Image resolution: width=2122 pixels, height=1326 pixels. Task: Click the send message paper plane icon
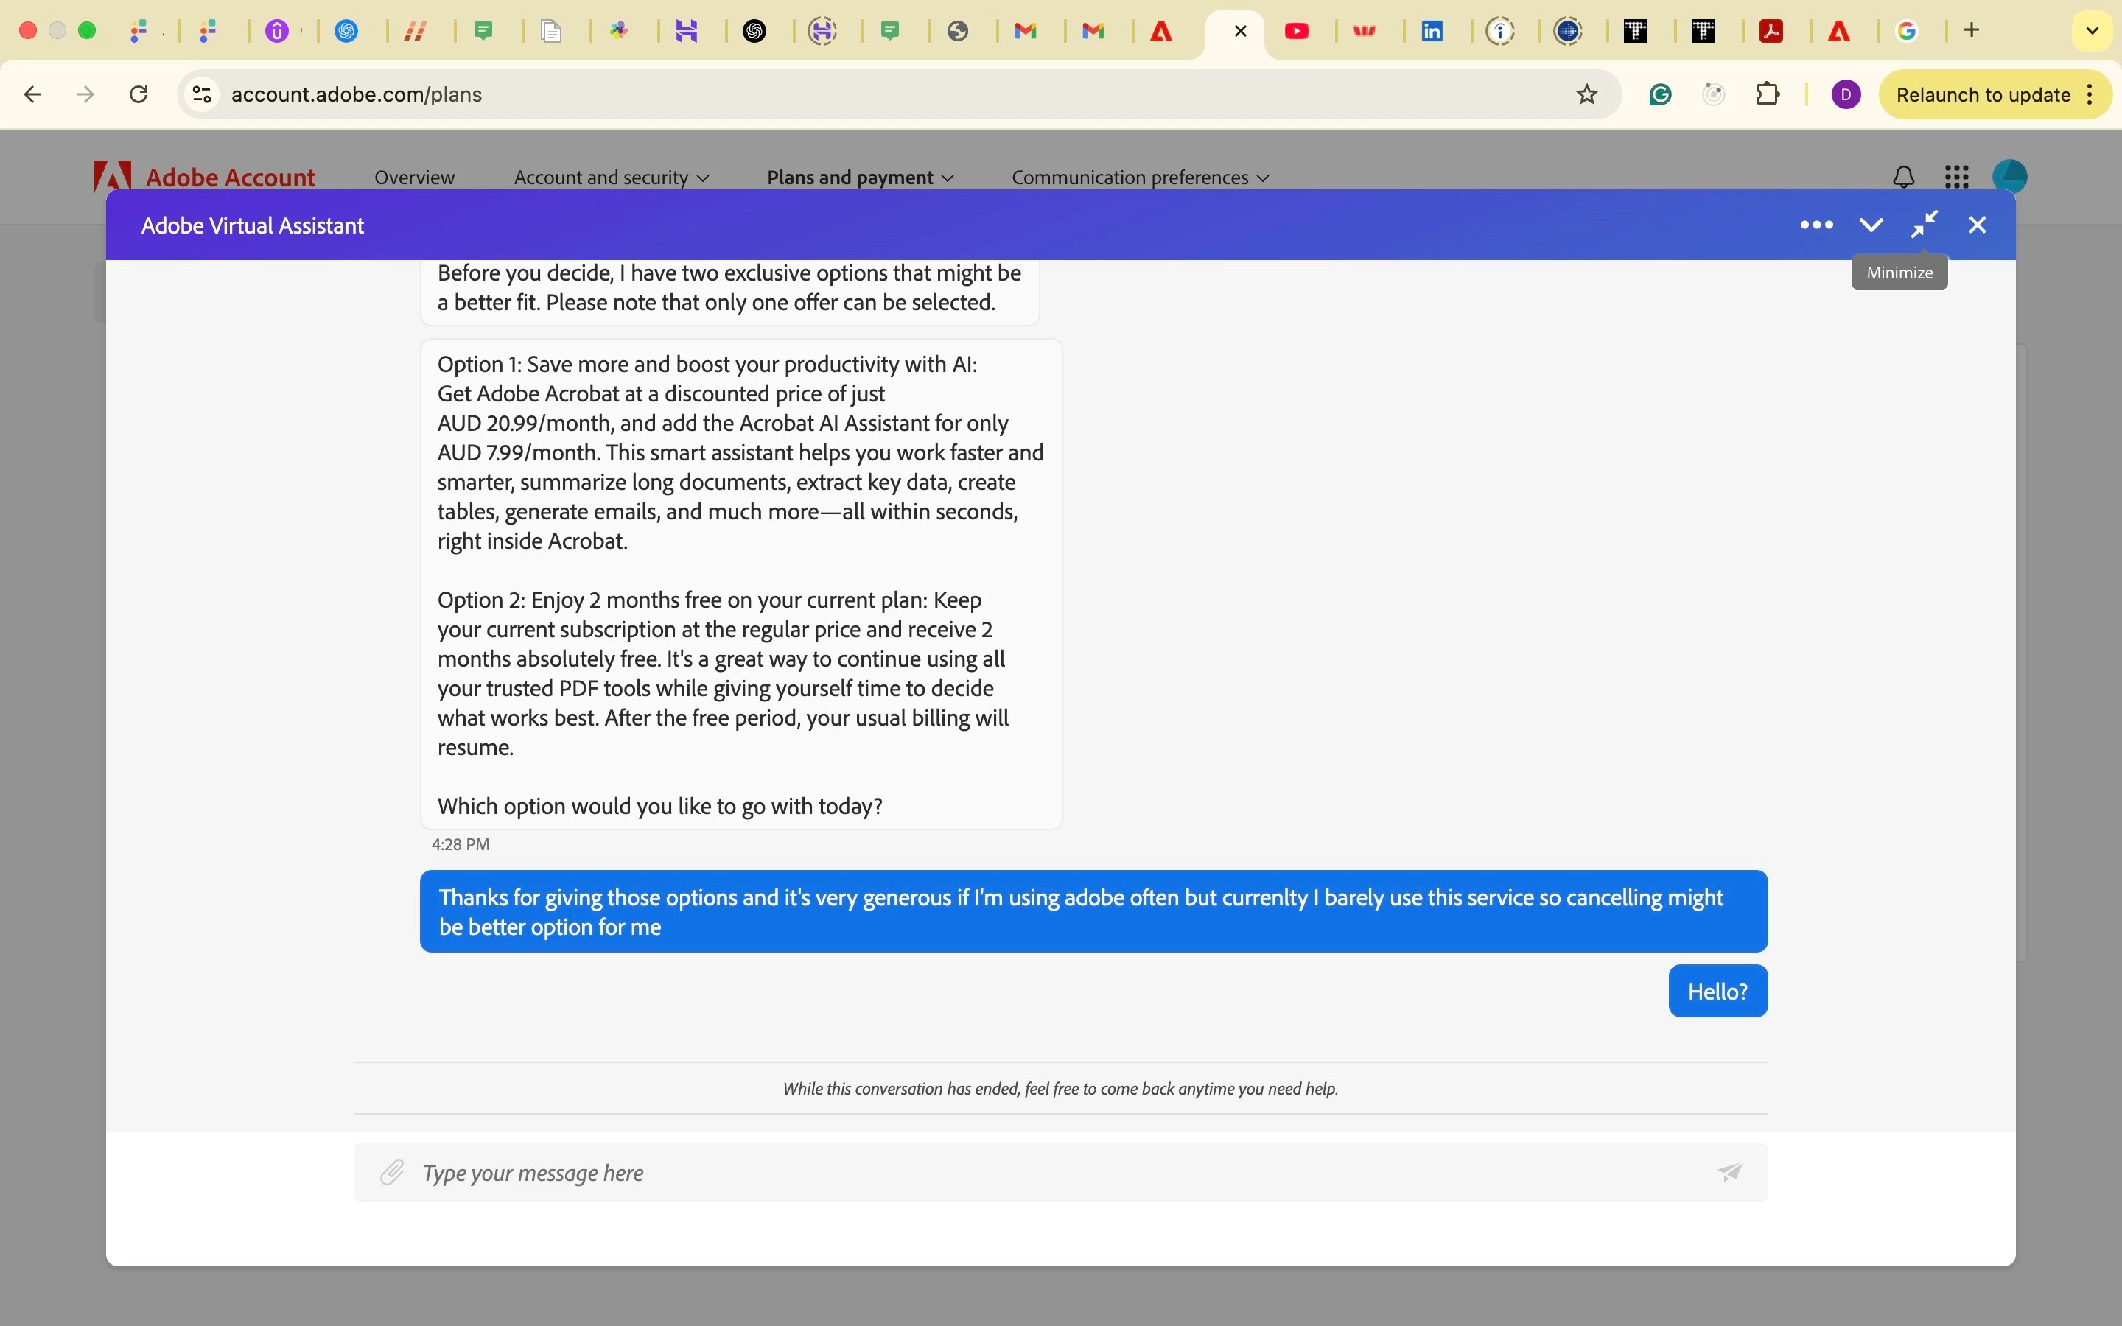(x=1730, y=1171)
